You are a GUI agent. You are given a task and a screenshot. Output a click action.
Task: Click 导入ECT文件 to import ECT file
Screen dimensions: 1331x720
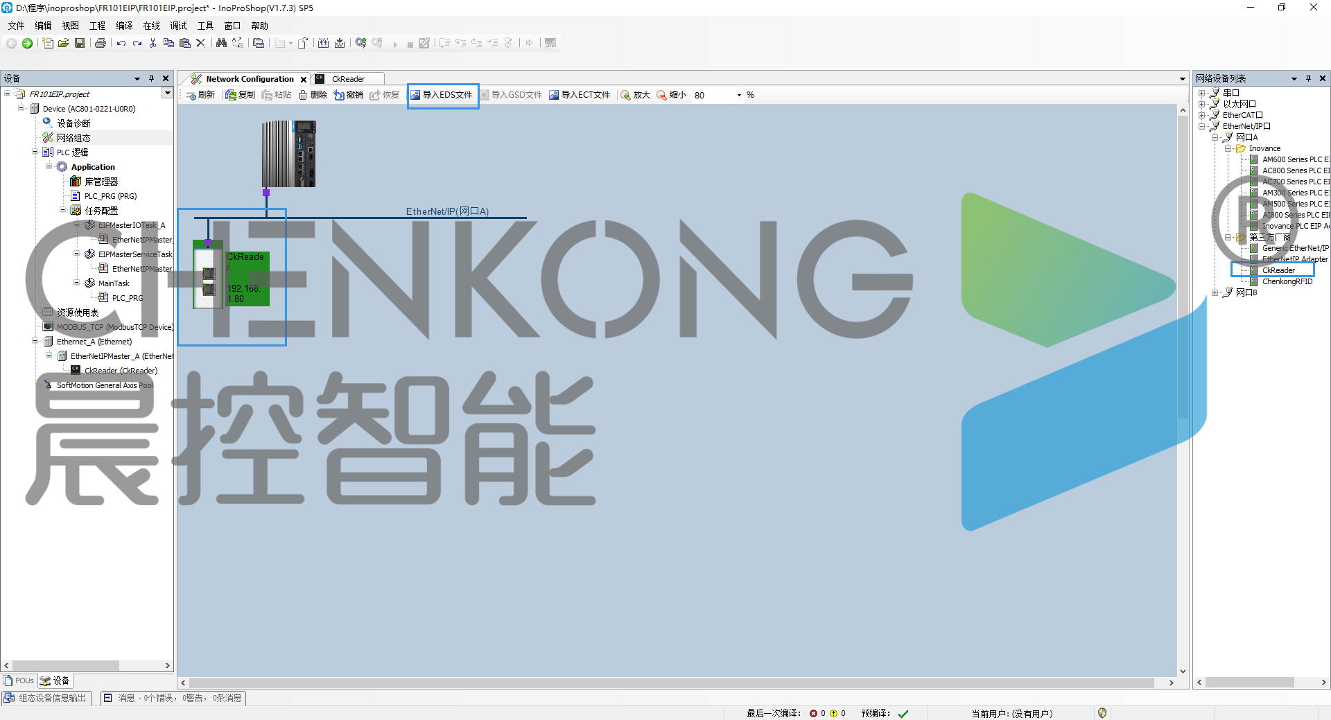580,95
